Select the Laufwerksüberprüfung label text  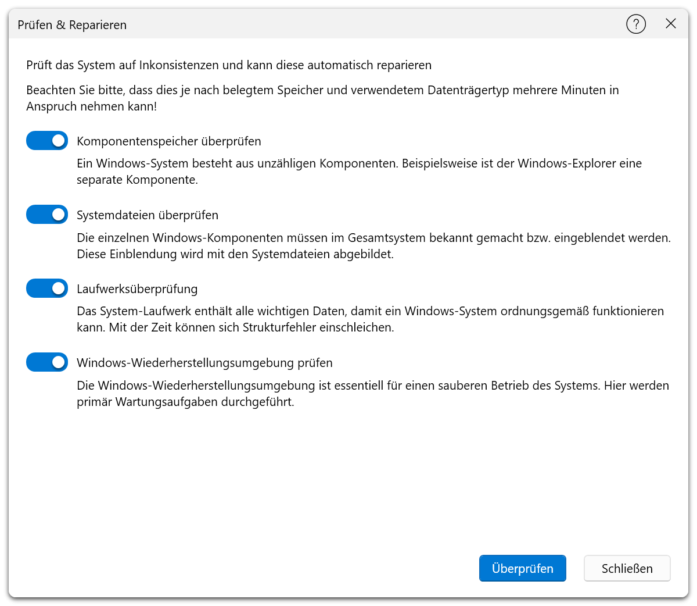click(x=137, y=288)
